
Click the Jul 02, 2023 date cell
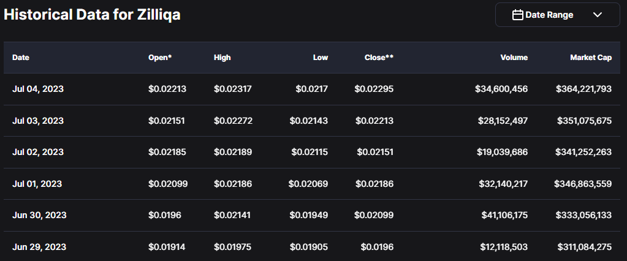[x=38, y=152]
